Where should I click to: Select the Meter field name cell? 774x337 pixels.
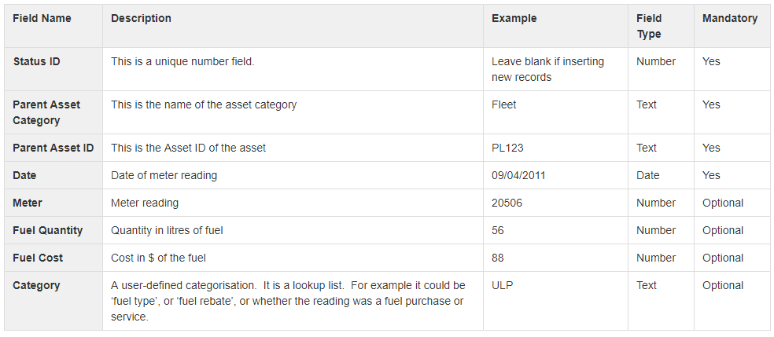click(x=53, y=203)
